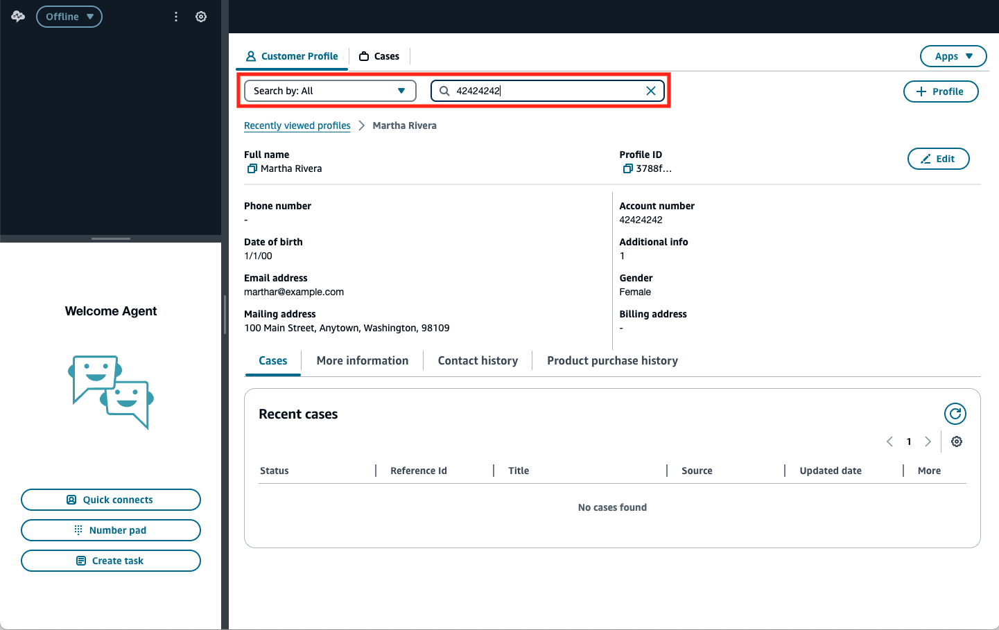
Task: Click the + Profile button
Action: tap(941, 91)
